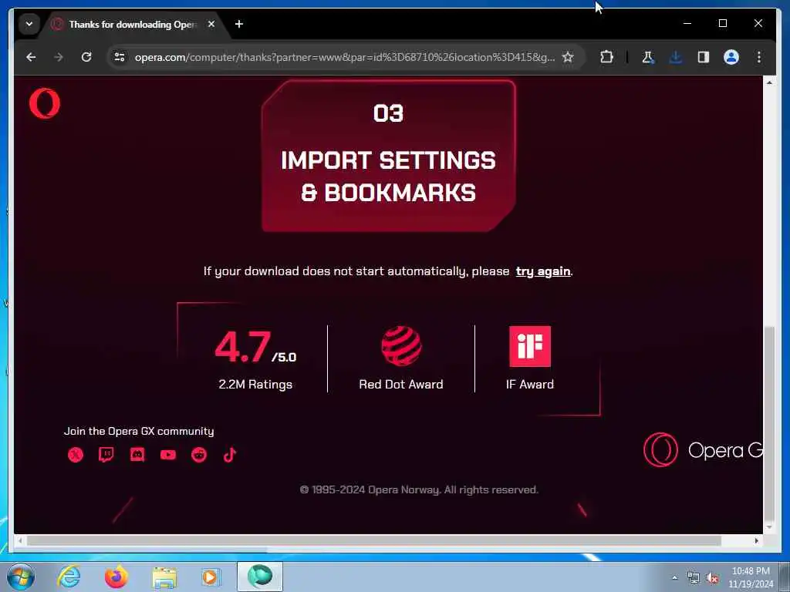This screenshot has width=790, height=592.
Task: Open the Extensions puzzle icon
Action: point(606,57)
